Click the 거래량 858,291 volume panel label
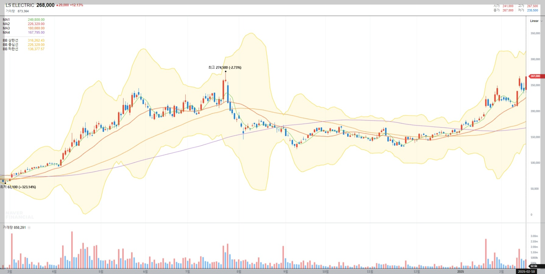This screenshot has height=274, width=545. [x=14, y=228]
